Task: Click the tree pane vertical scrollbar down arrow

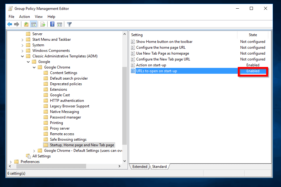Action: tap(125, 161)
